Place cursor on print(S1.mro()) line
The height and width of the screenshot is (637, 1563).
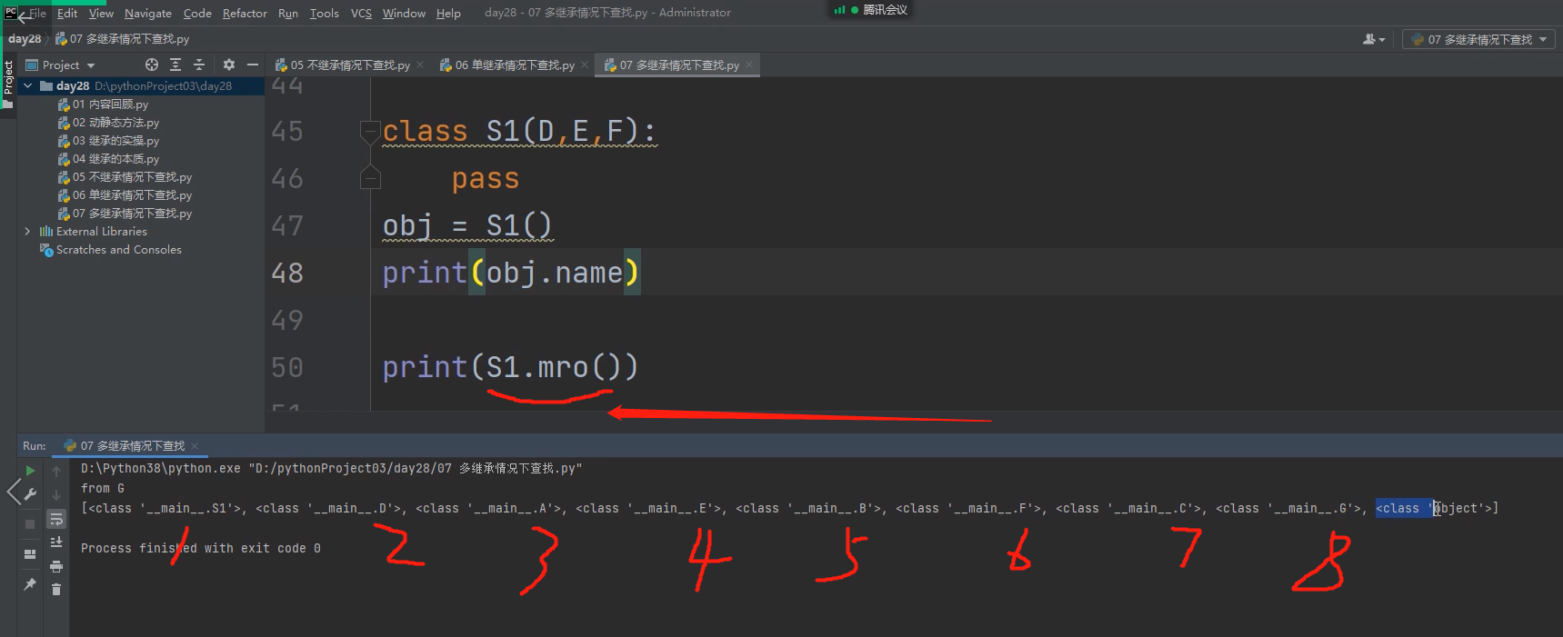click(510, 367)
